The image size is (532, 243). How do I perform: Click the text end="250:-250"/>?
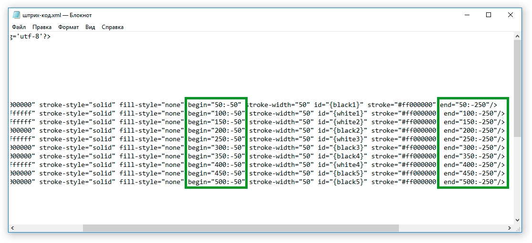pyautogui.click(x=474, y=139)
